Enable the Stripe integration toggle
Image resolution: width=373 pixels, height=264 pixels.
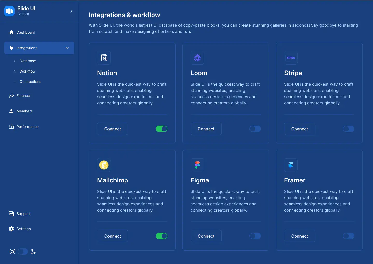[349, 129]
